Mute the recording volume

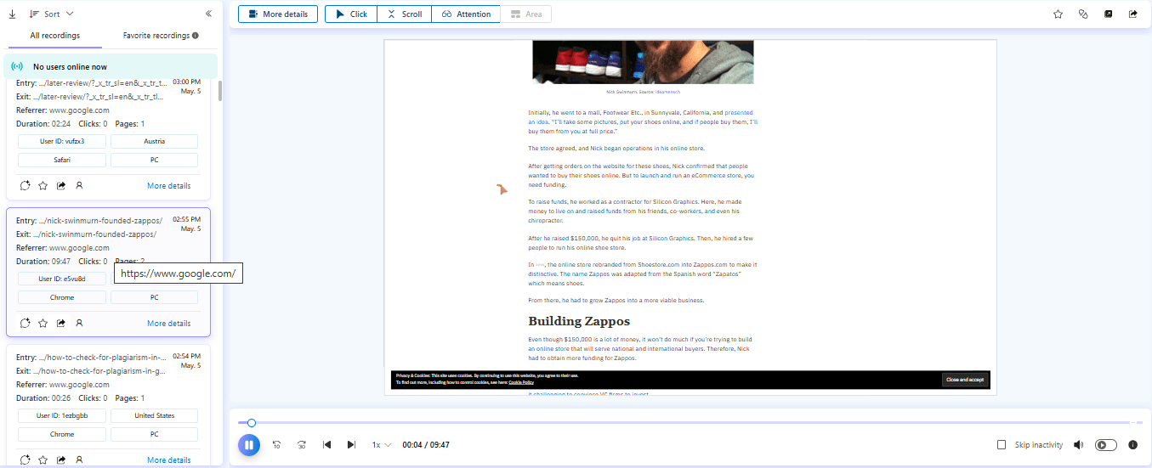(x=1079, y=445)
